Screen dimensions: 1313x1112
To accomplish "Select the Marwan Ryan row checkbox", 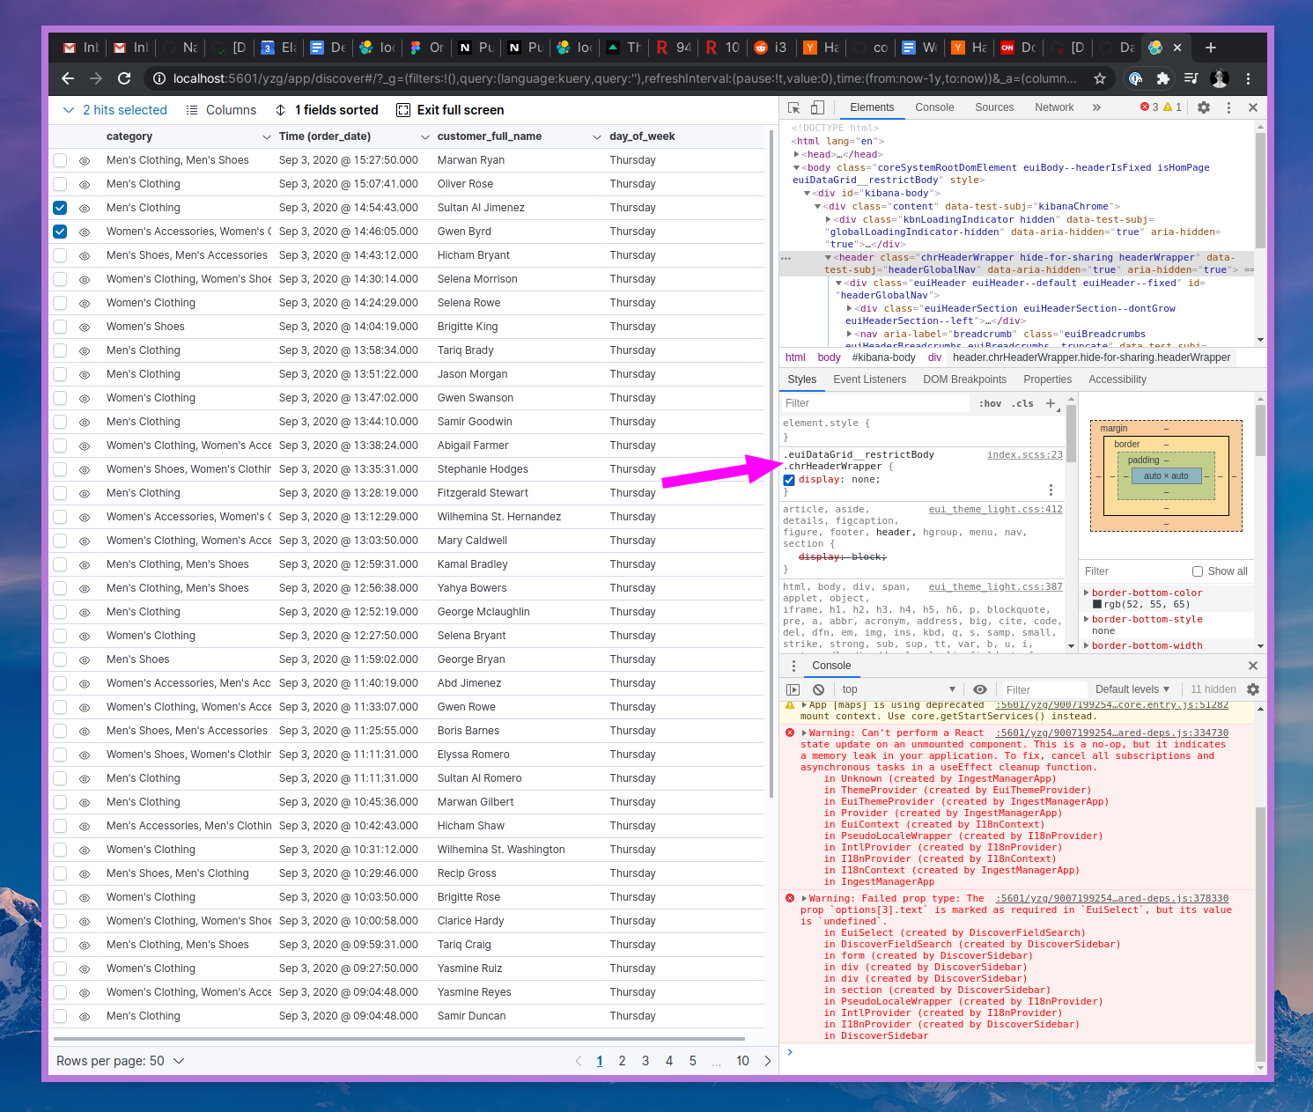I will pos(60,160).
